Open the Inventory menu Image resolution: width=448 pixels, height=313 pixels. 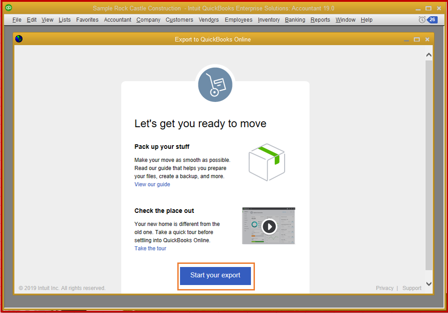point(268,20)
